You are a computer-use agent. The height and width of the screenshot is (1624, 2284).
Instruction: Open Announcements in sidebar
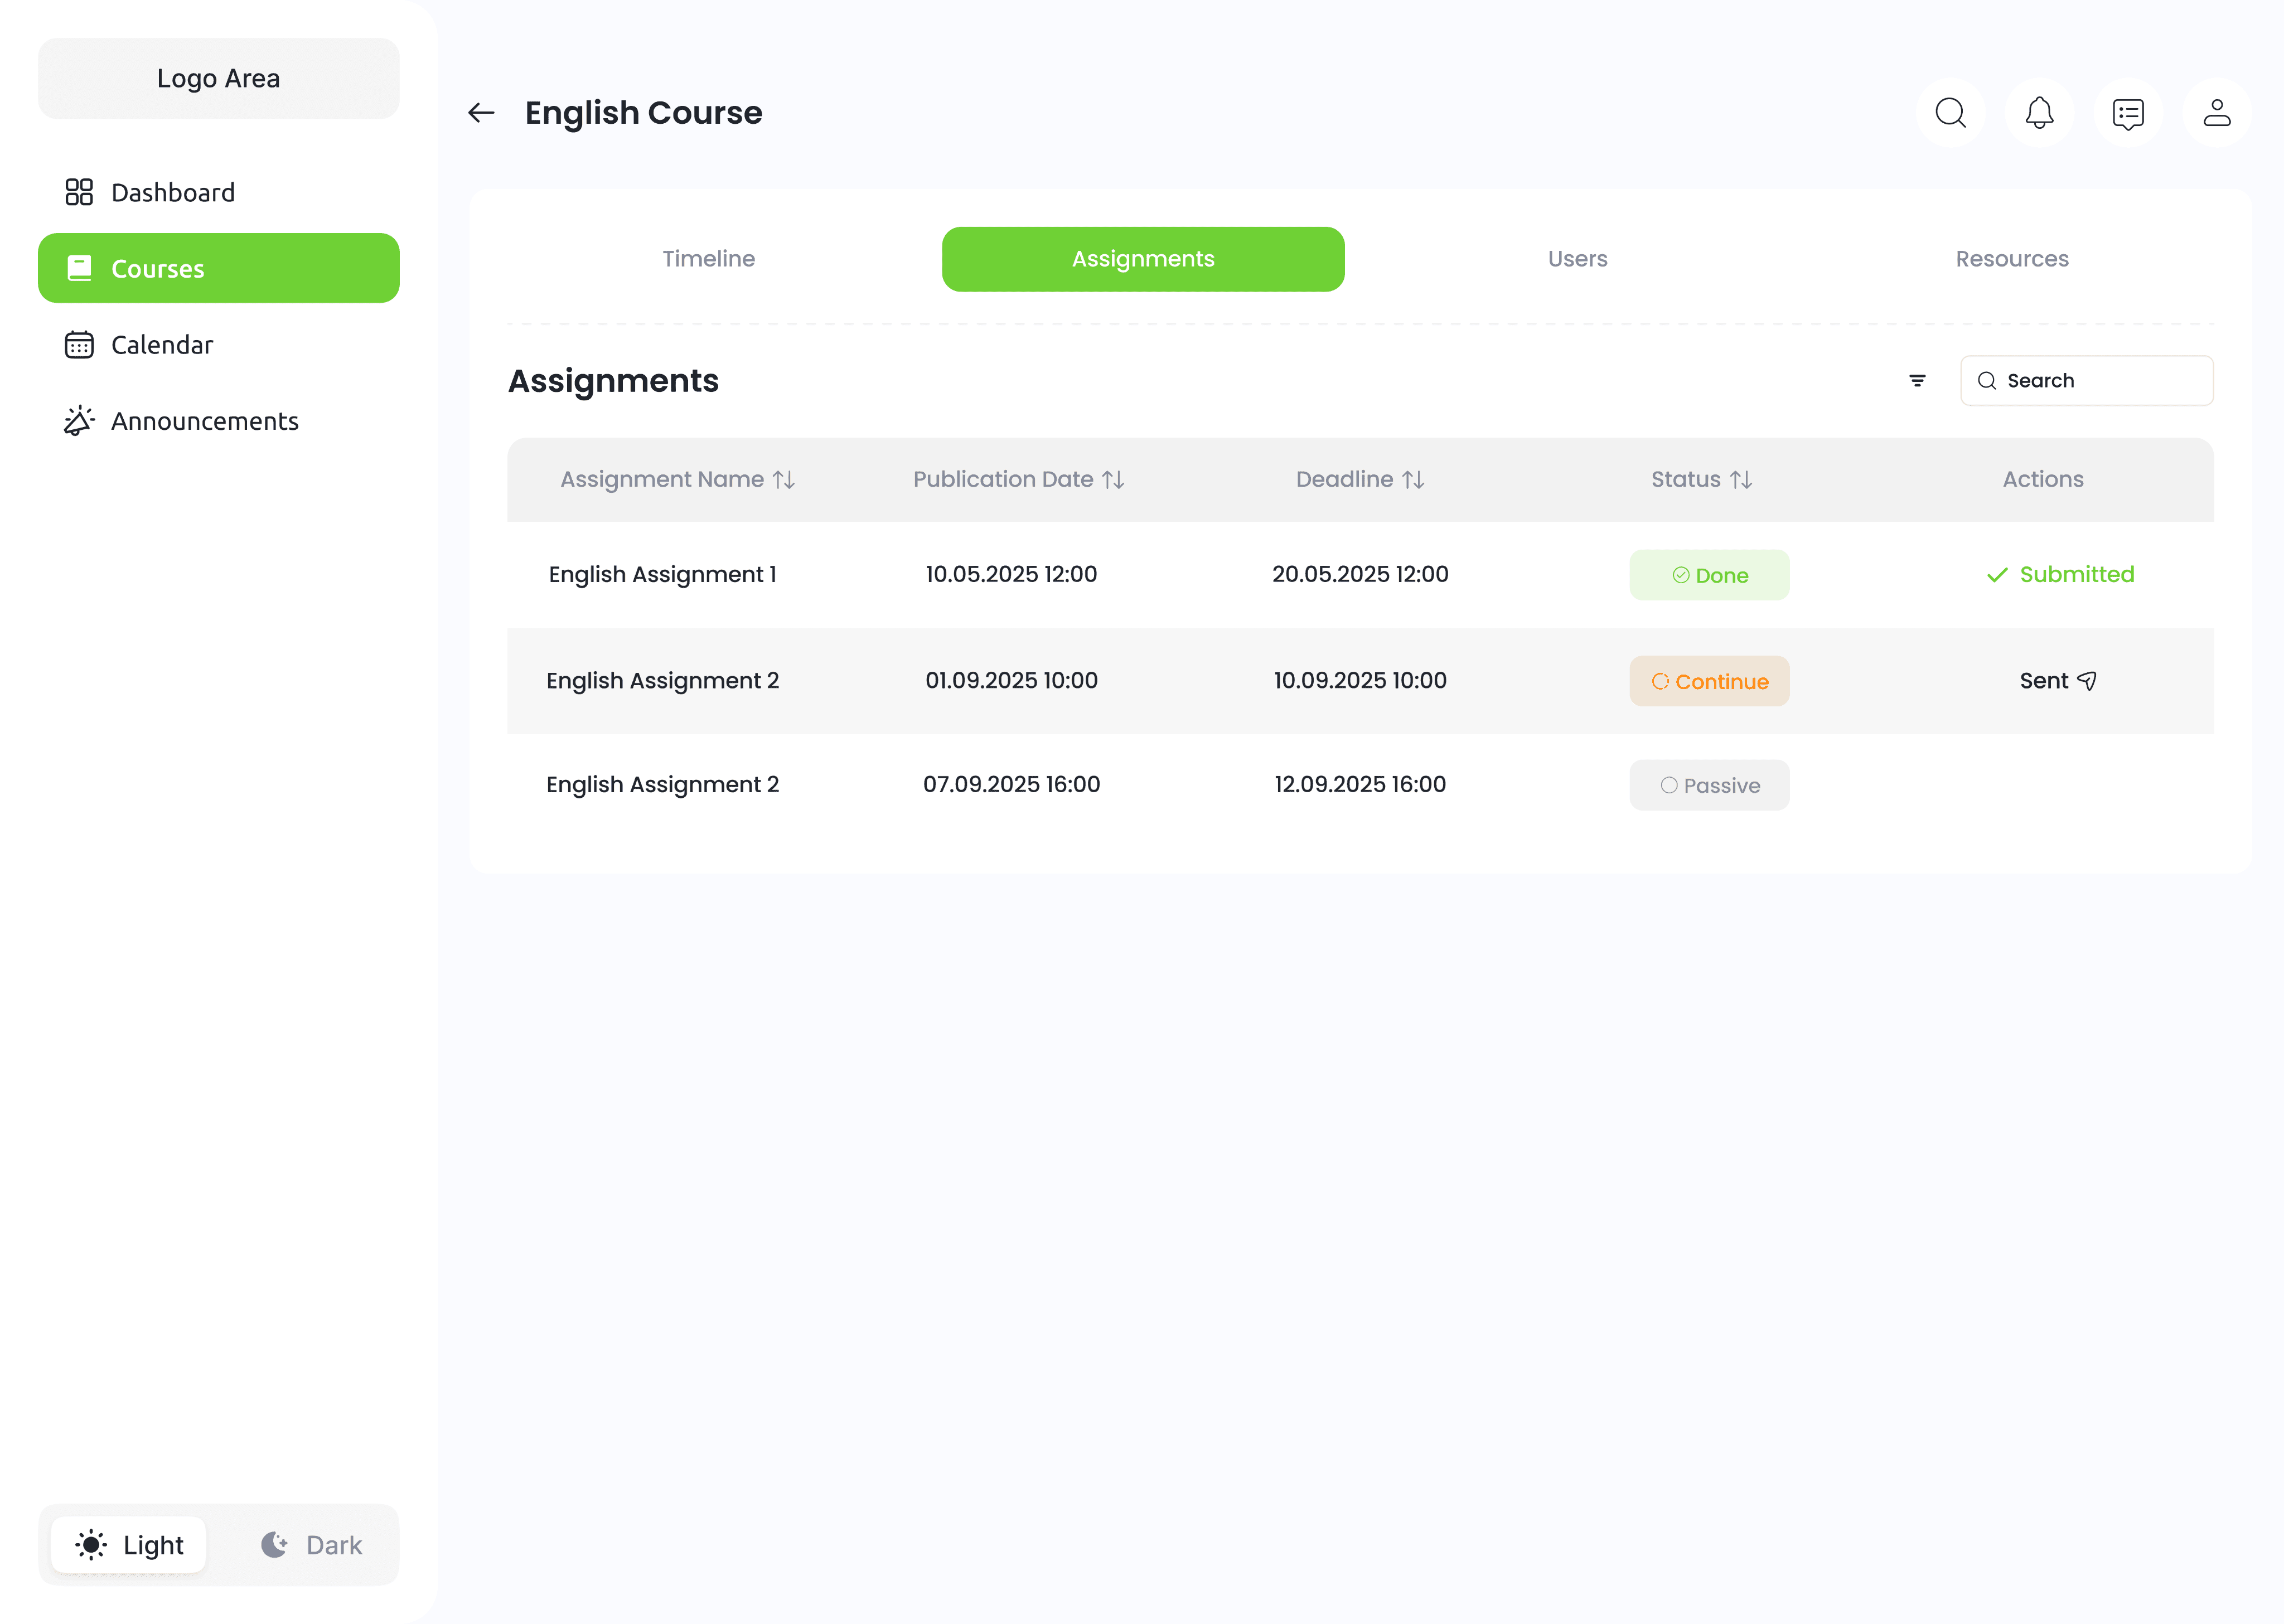pos(204,421)
